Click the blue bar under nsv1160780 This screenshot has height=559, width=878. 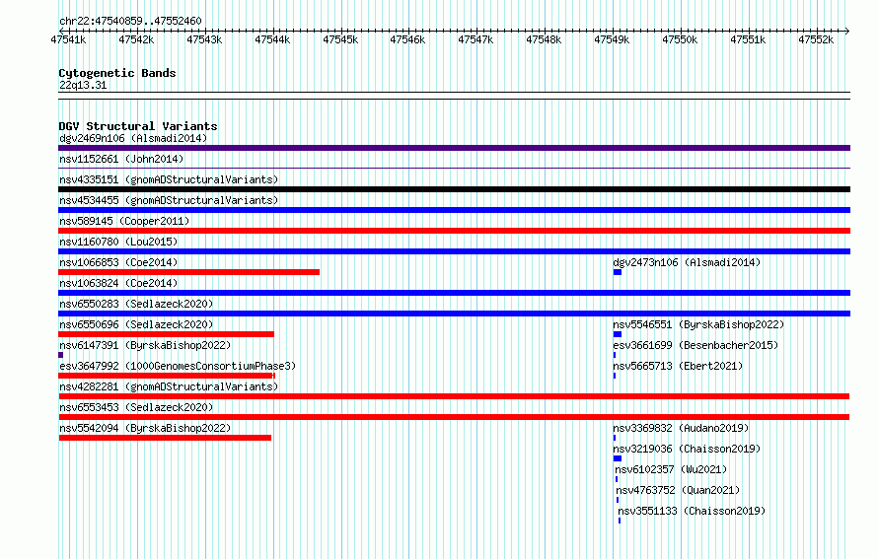[x=454, y=251]
